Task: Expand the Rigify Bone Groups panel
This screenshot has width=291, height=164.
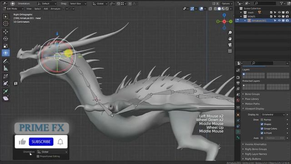Action: click(256, 149)
